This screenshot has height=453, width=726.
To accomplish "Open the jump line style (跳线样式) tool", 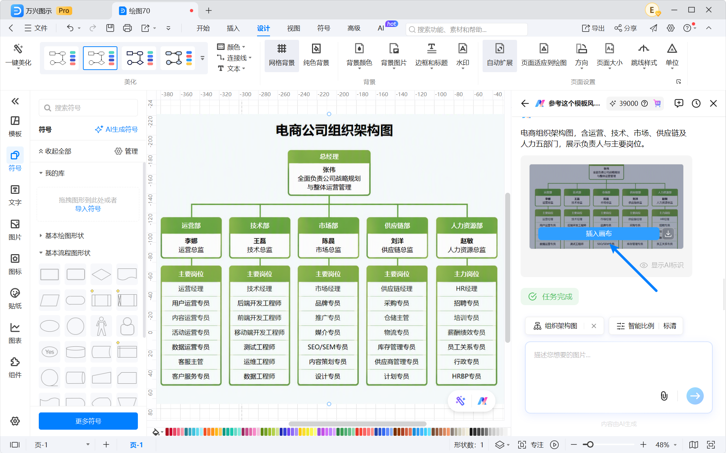I will pyautogui.click(x=644, y=55).
